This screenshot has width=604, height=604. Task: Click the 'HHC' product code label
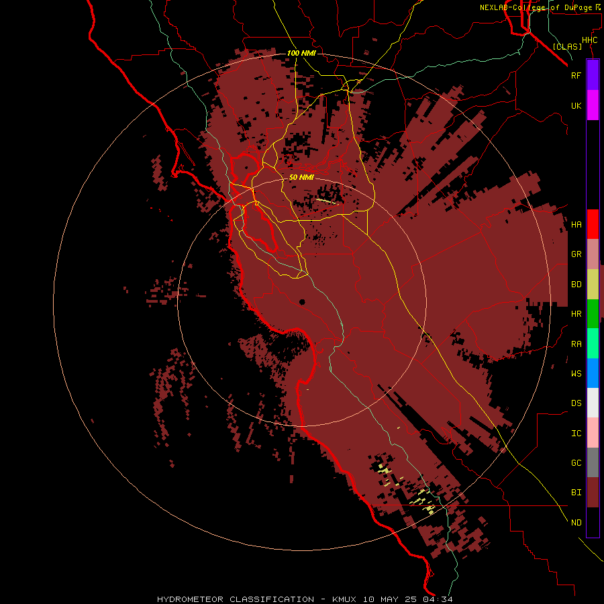[589, 40]
